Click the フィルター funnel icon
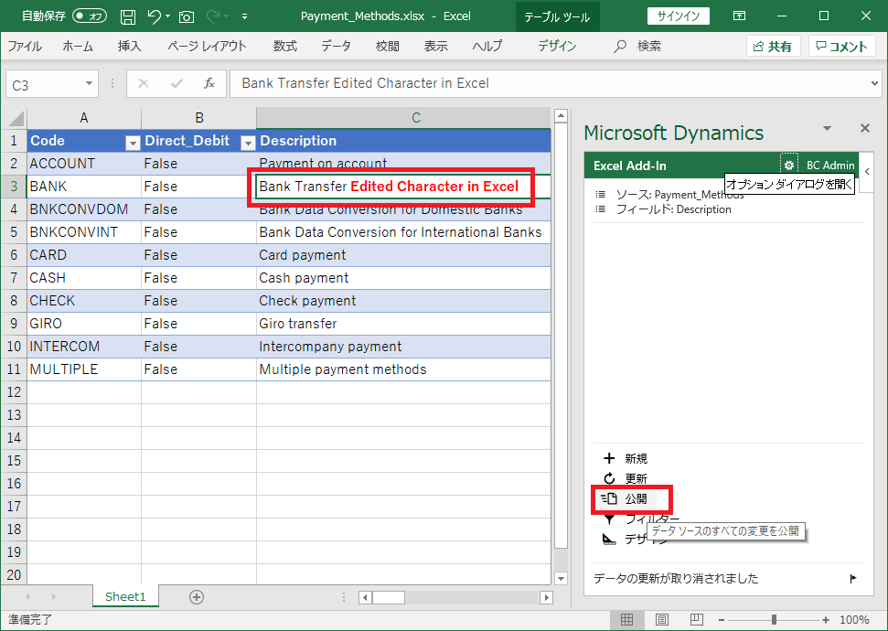 click(x=609, y=519)
